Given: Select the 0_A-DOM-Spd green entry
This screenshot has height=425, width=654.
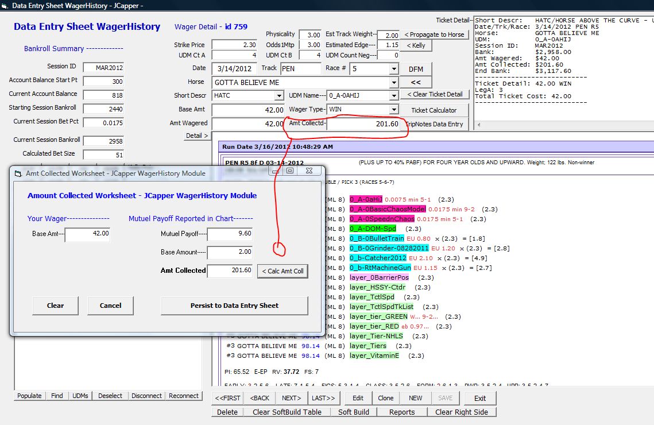Looking at the screenshot, I should click(x=373, y=229).
